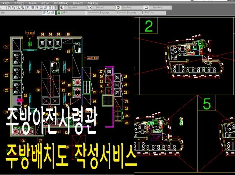
Task: Click the green color swatch square
Action: (x=59, y=13)
